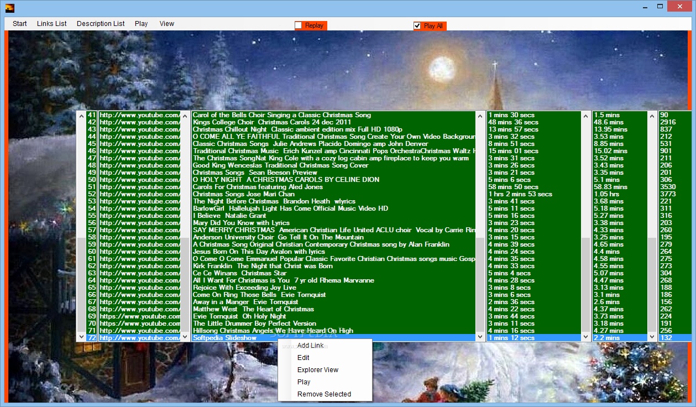Select 'Carol of the Bells Choir Singing' row
Viewport: 696px width, 407px height.
click(x=333, y=115)
